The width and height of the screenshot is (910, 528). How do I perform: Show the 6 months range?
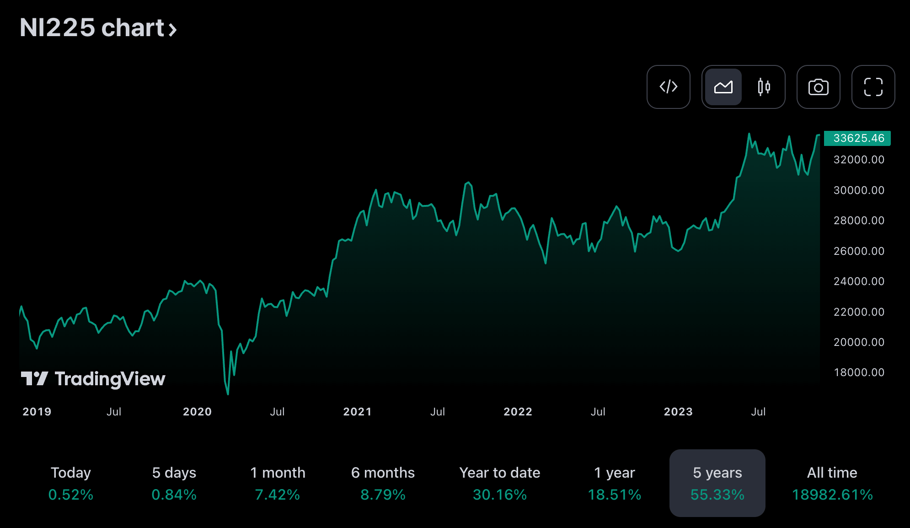point(383,483)
